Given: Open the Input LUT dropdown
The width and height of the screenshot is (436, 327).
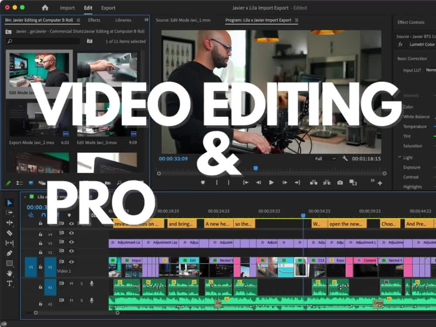Looking at the screenshot, I should 431,70.
